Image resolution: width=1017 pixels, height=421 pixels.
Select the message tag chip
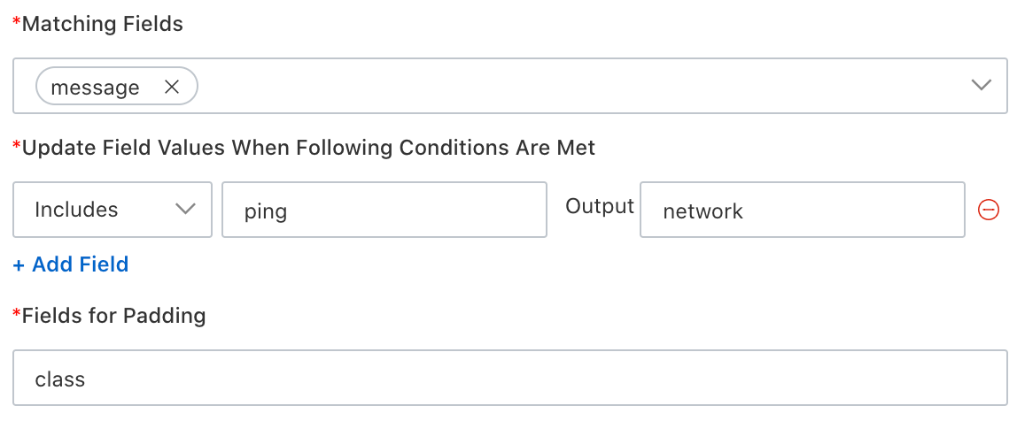(96, 87)
